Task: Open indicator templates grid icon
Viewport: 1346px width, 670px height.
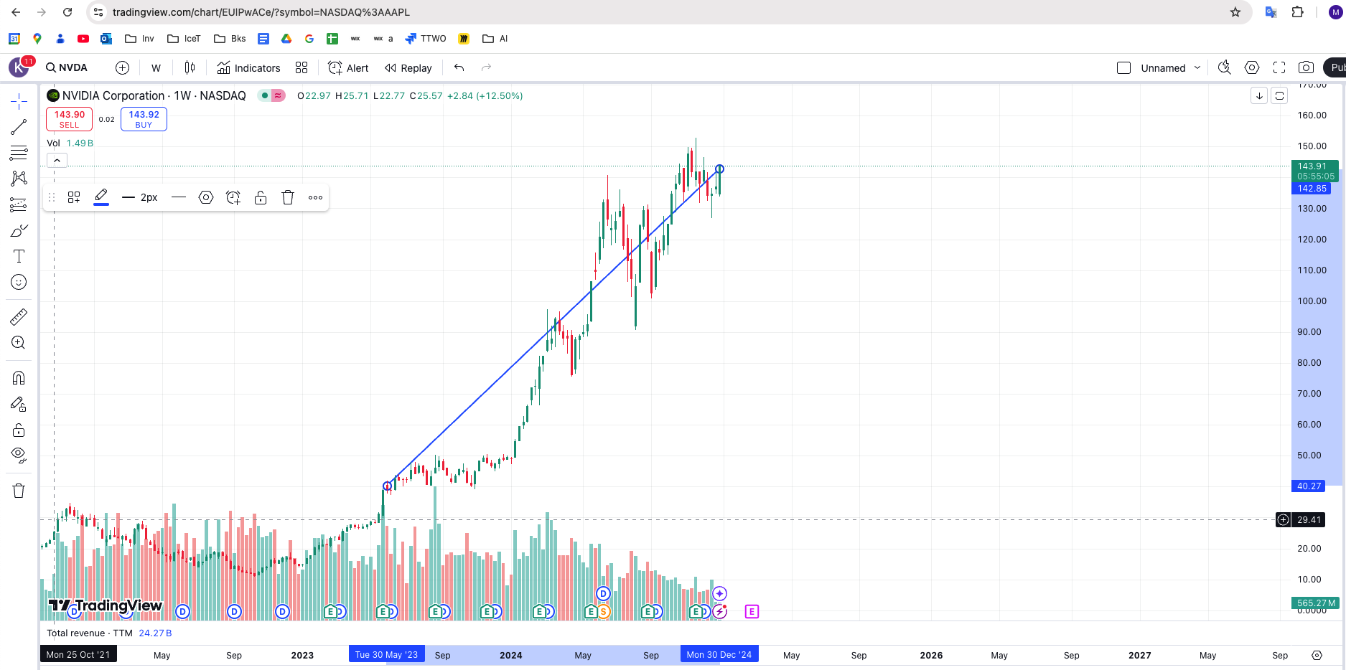Action: tap(302, 67)
